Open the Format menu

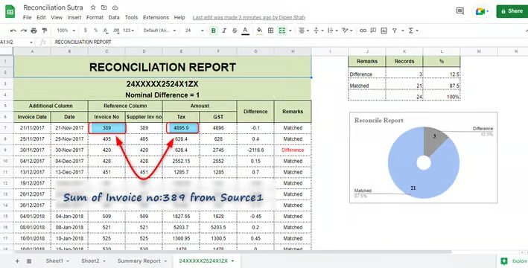click(95, 18)
